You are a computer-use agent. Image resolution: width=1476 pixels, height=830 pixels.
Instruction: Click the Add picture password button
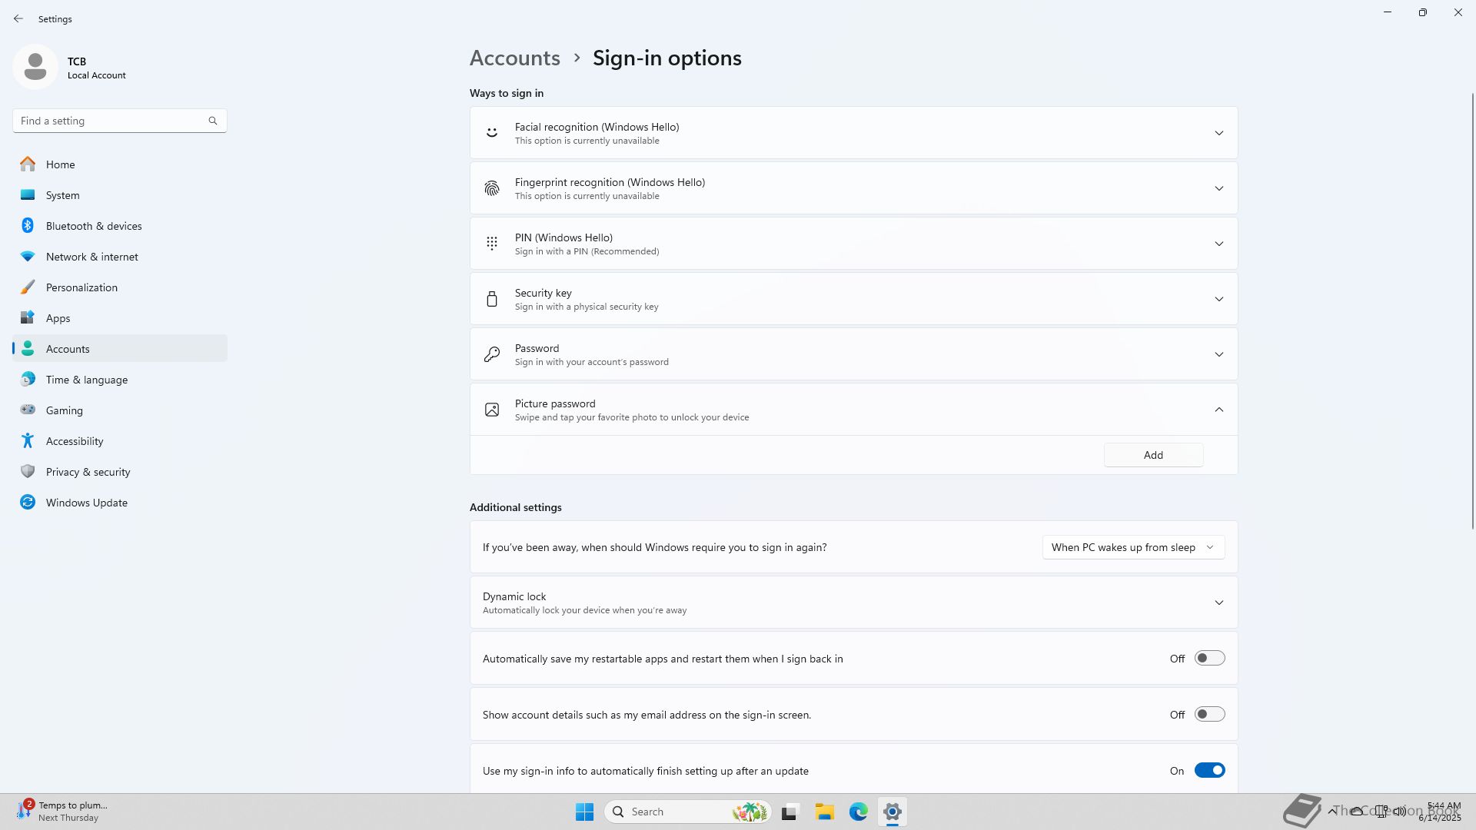point(1152,455)
